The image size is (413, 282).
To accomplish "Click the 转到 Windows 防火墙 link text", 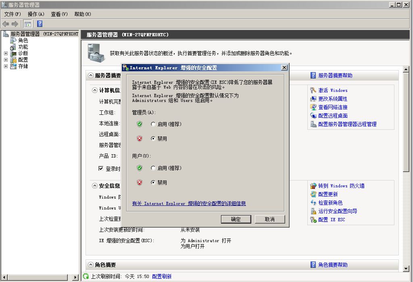I will 341,186.
